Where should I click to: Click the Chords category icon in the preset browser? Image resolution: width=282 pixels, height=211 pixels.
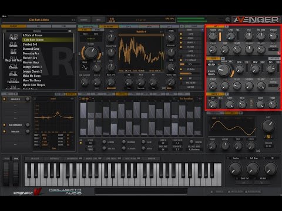pos(14,66)
